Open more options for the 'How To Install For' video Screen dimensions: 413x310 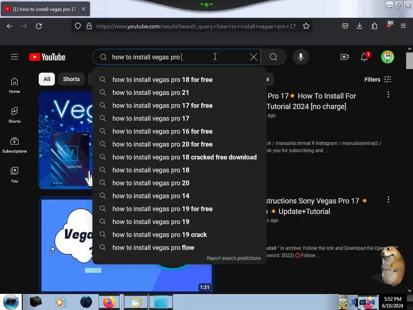point(388,94)
